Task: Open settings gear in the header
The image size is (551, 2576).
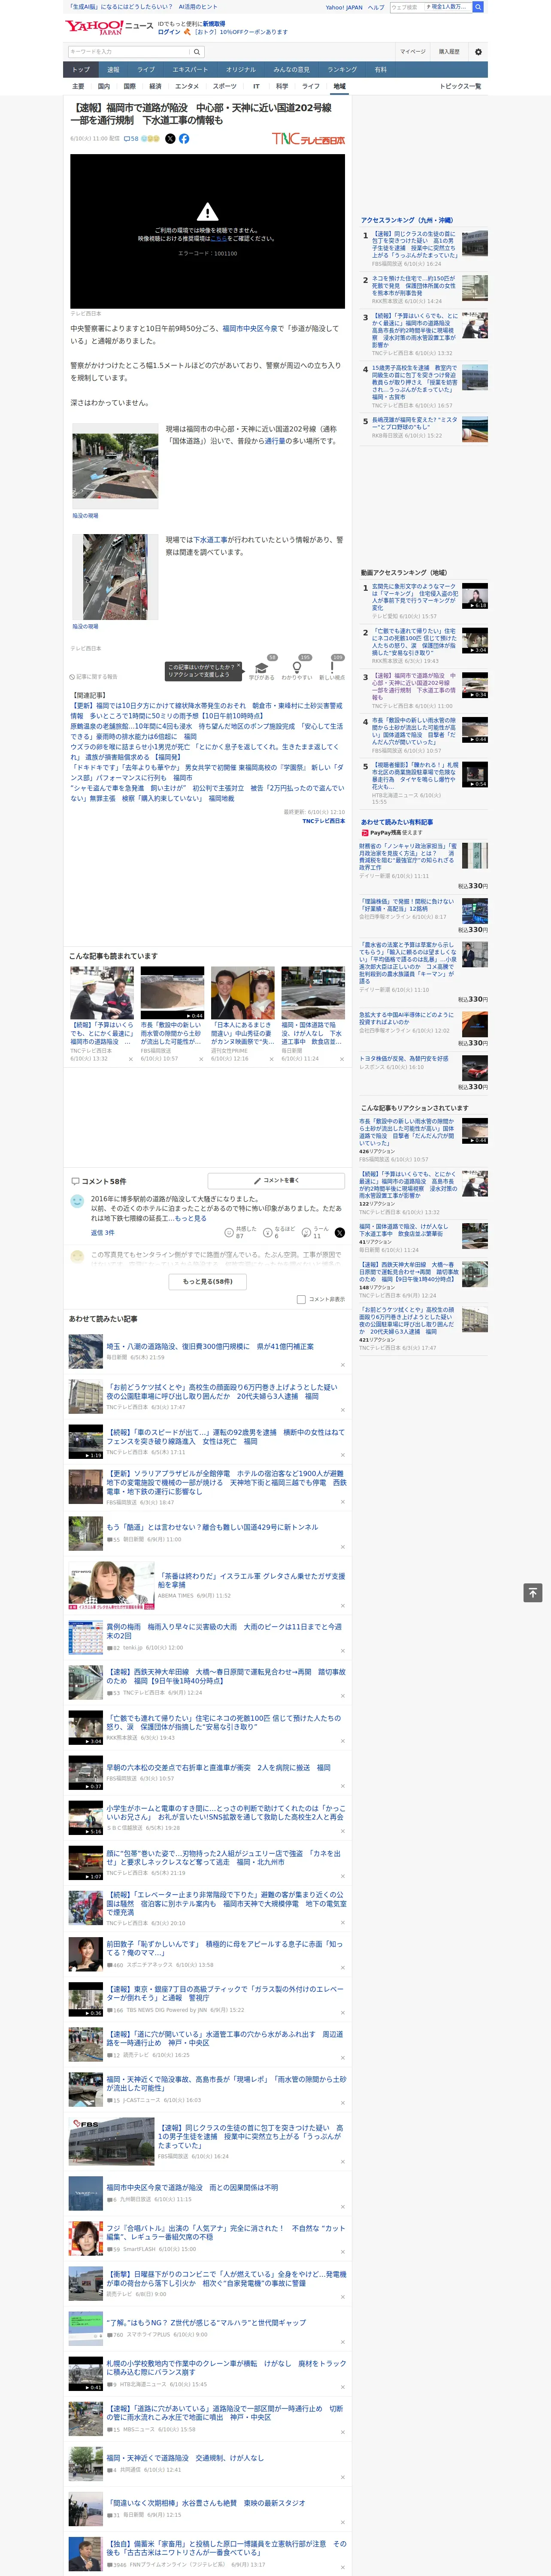Action: [x=478, y=52]
